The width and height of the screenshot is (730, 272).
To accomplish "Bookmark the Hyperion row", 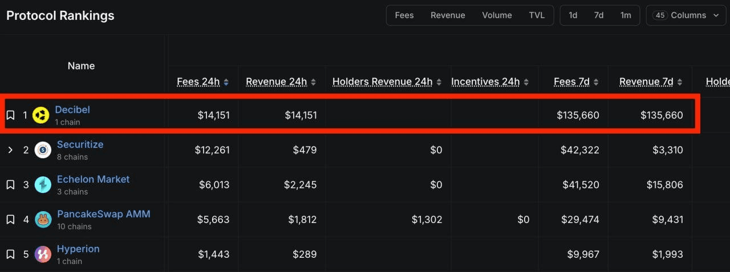I will 10,254.
